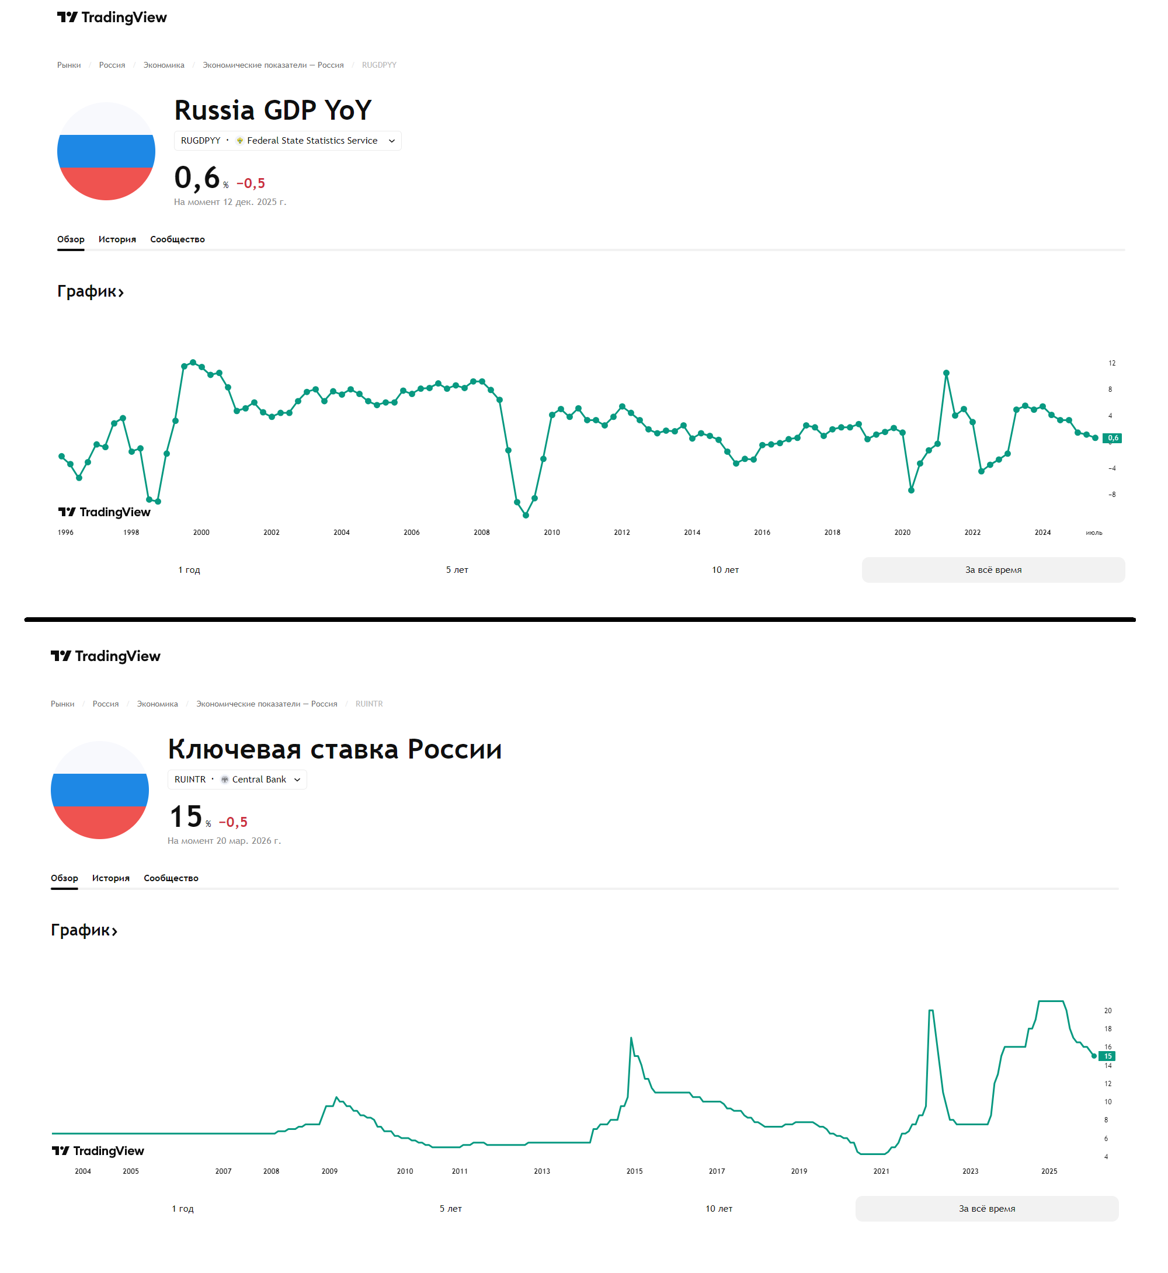Image resolution: width=1168 pixels, height=1273 pixels.
Task: Choose За всё время range under key rate chart
Action: tap(986, 1209)
